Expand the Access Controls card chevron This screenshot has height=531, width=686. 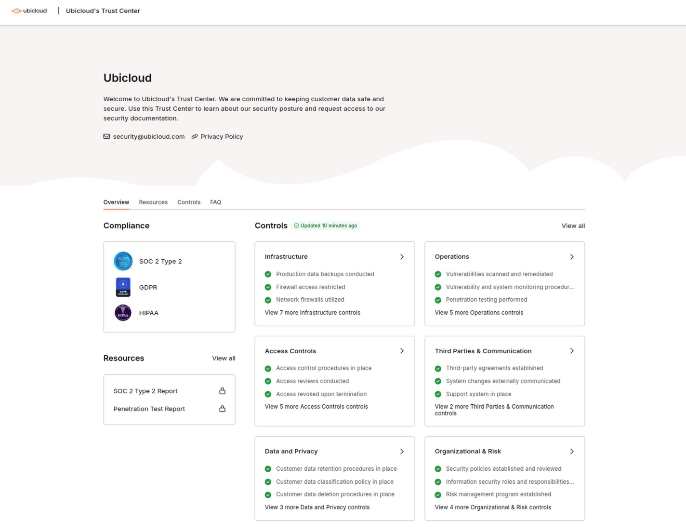402,351
